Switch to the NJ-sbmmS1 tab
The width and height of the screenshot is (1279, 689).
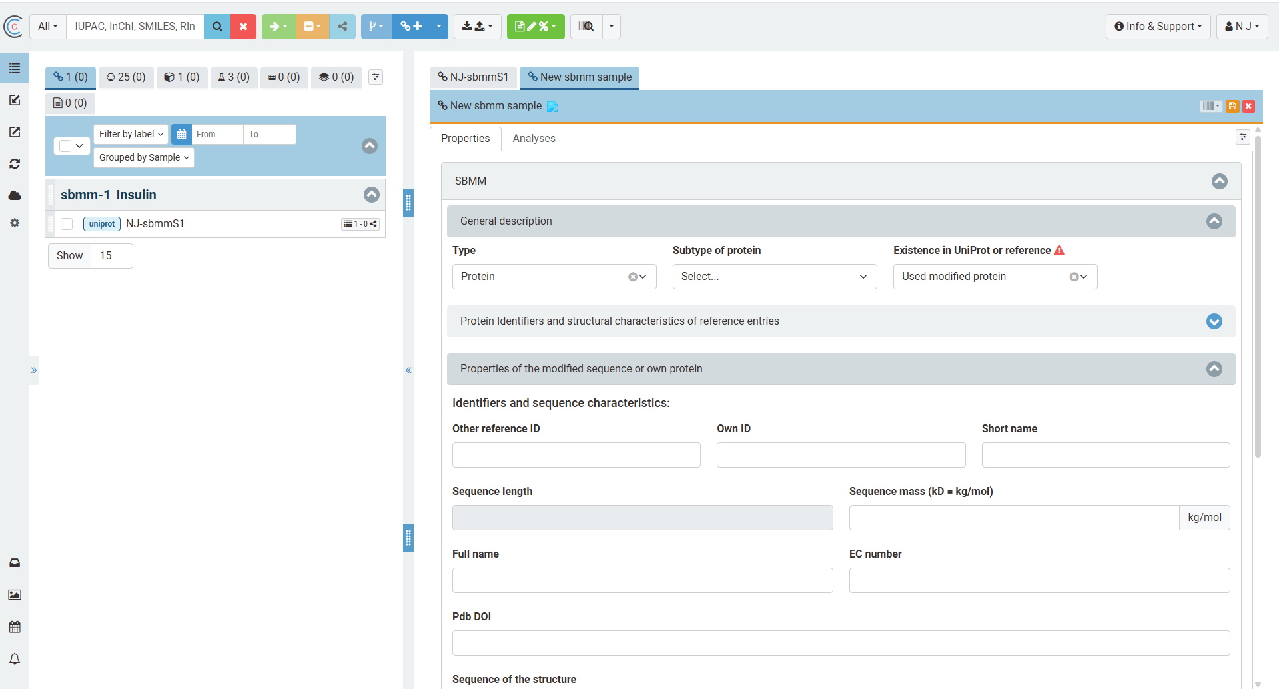click(x=473, y=77)
